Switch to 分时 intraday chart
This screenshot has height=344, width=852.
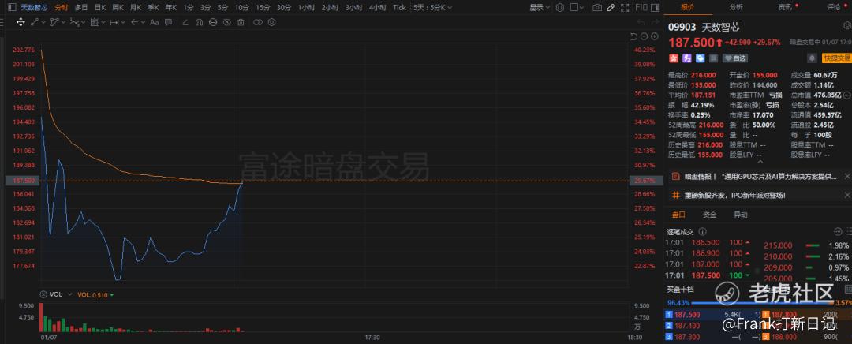pyautogui.click(x=62, y=8)
